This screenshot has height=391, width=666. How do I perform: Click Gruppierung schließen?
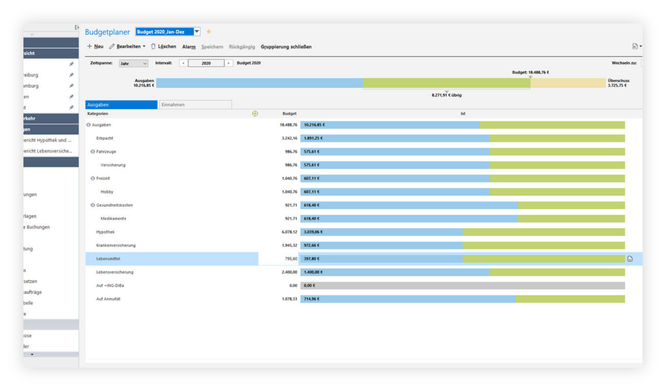click(286, 47)
